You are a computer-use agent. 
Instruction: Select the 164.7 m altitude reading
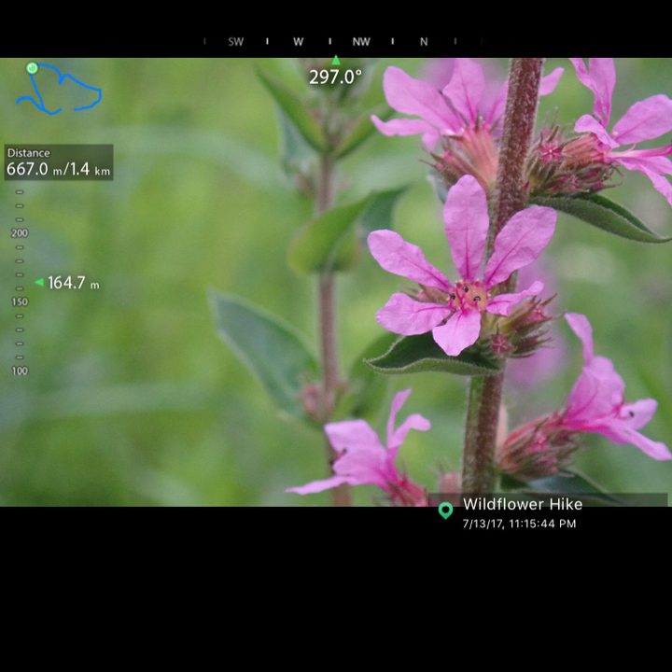coord(74,283)
